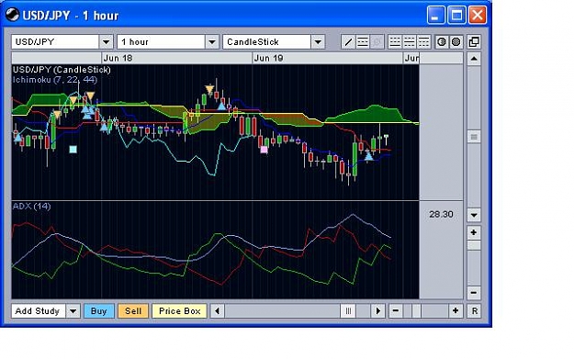The width and height of the screenshot is (574, 359).
Task: Click the dotted octagon toolbar icon
Action: [456, 42]
